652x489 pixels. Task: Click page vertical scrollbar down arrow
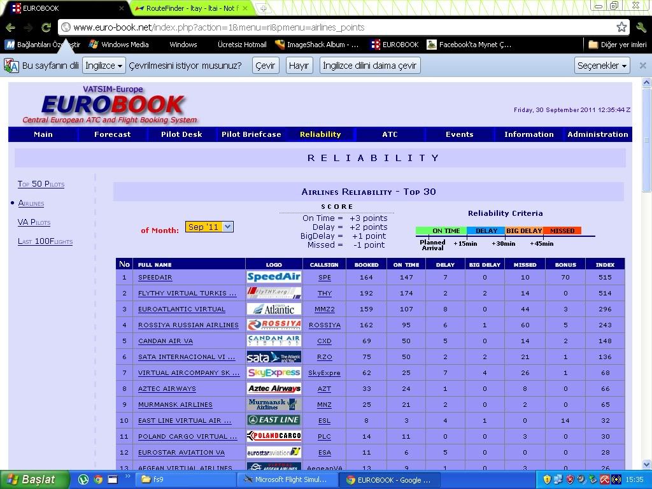(x=647, y=464)
